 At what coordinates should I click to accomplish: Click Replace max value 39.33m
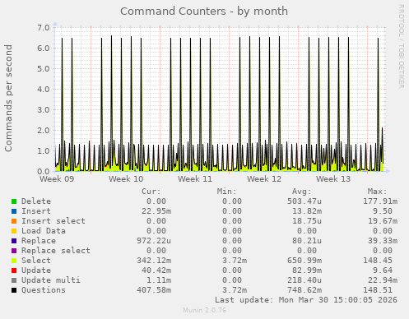click(383, 241)
